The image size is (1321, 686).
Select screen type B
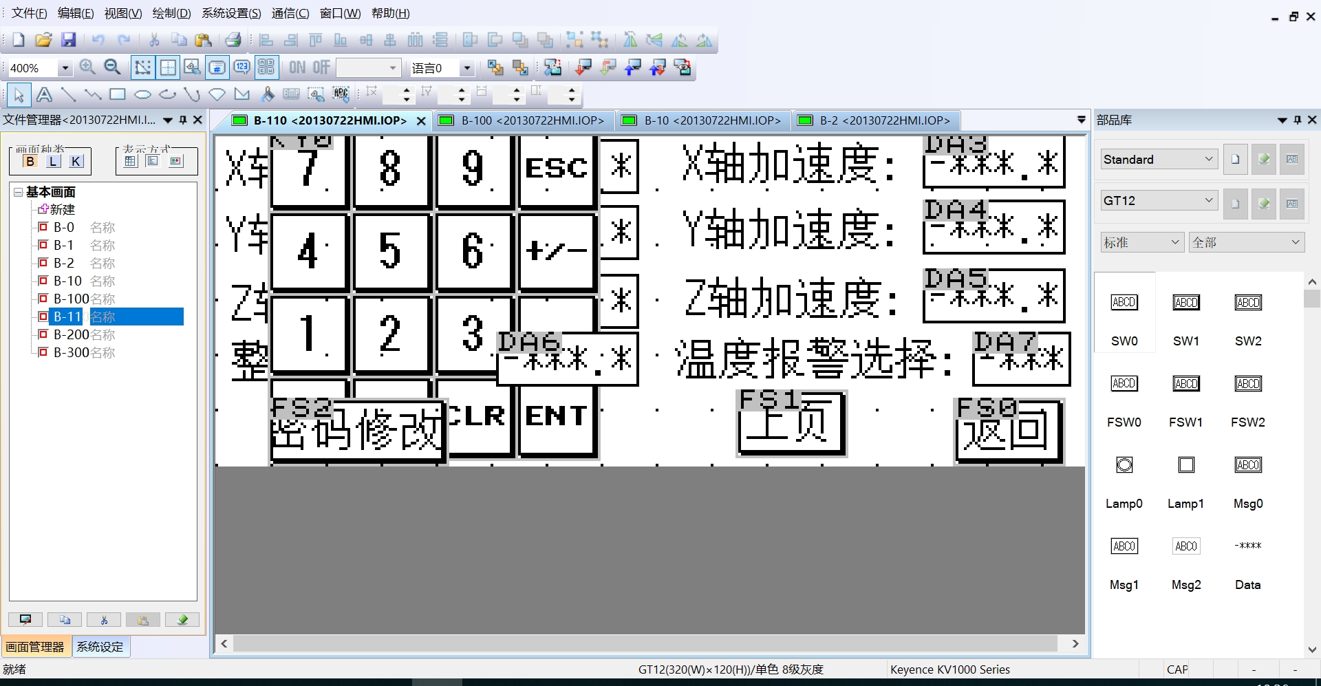tap(30, 162)
